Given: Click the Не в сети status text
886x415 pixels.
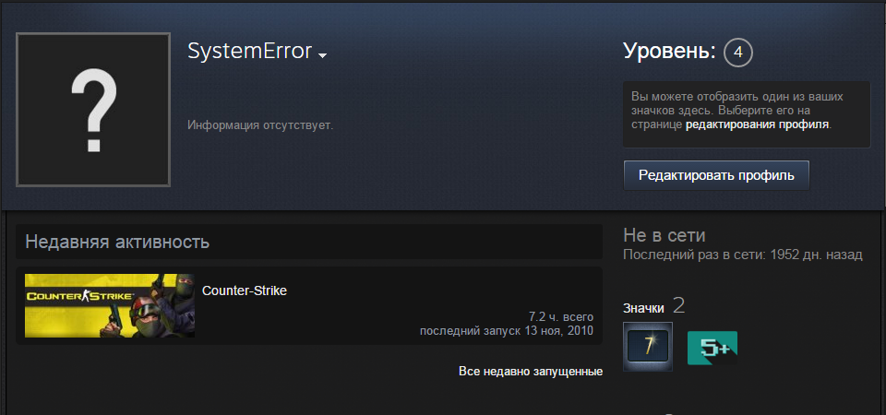Looking at the screenshot, I should click(664, 235).
